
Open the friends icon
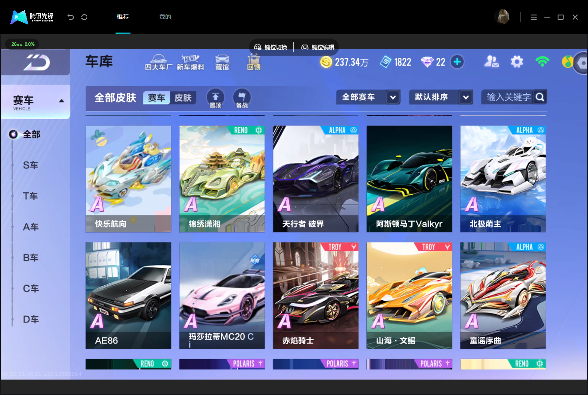[x=491, y=62]
